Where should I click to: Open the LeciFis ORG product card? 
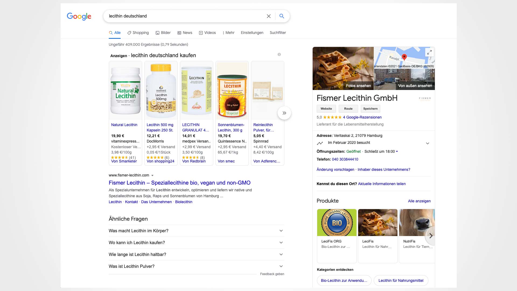[337, 236]
